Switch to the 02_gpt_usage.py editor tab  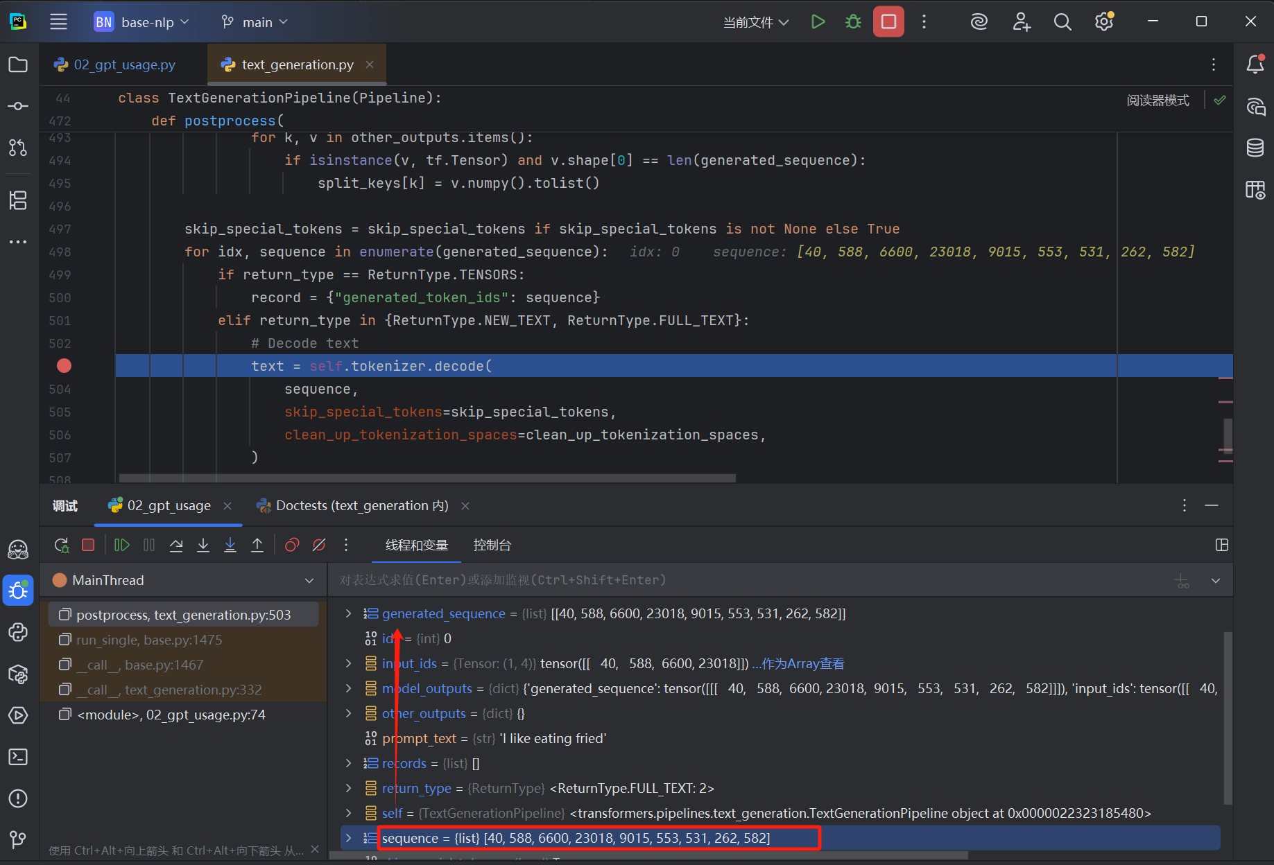coord(124,64)
